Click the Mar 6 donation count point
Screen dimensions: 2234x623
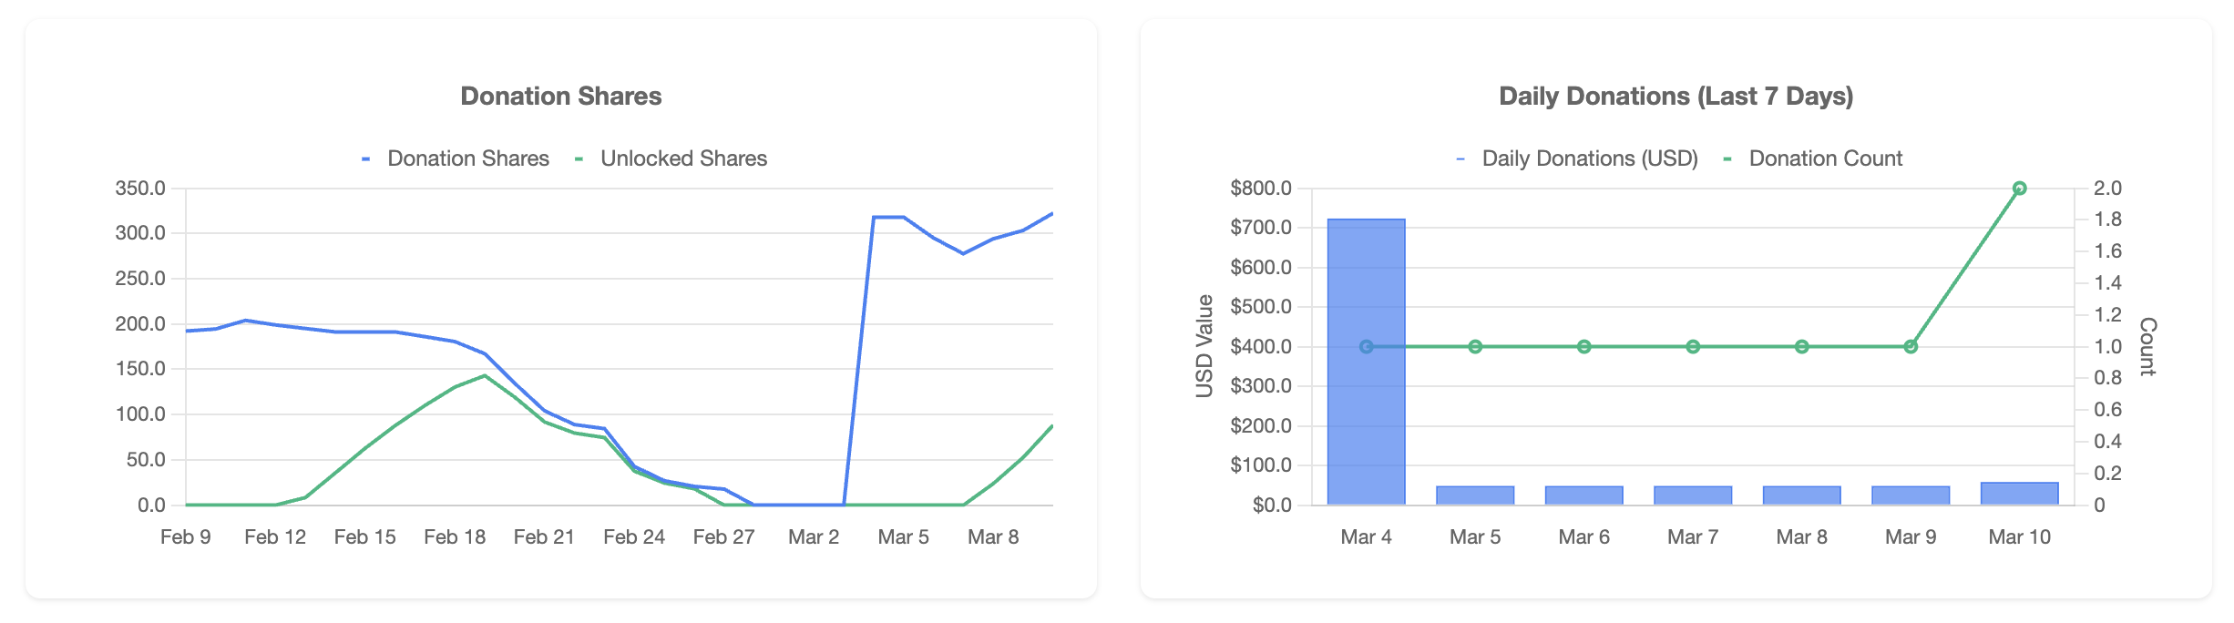click(x=1583, y=347)
